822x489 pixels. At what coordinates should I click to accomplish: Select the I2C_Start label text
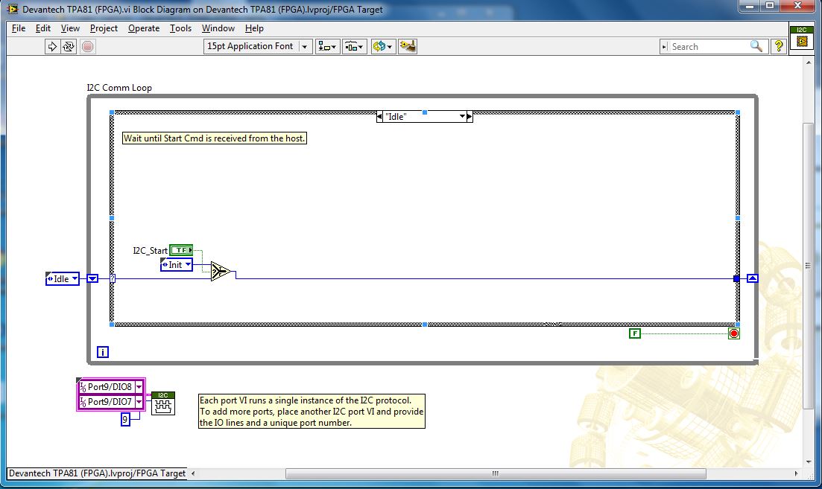tap(150, 251)
